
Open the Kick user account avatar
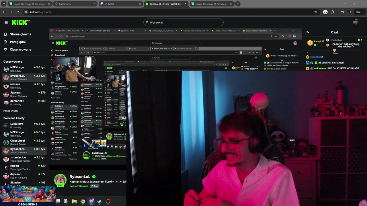pyautogui.click(x=356, y=22)
